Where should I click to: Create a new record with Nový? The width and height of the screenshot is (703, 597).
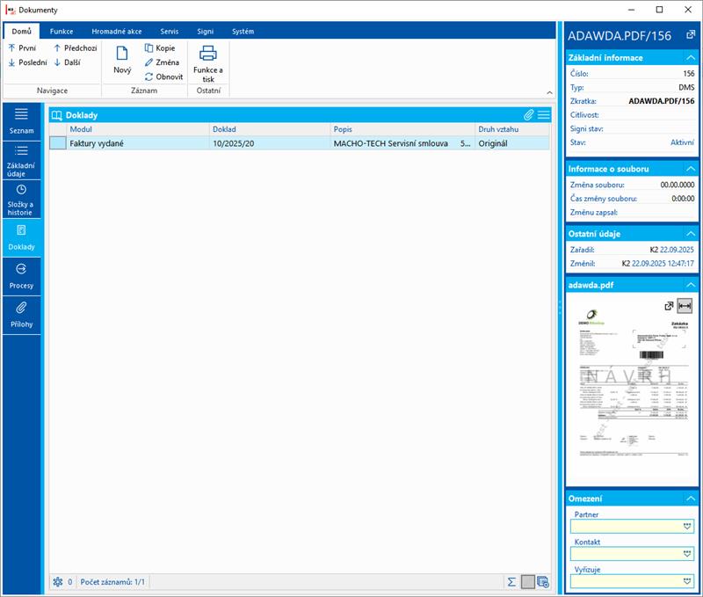pyautogui.click(x=122, y=60)
